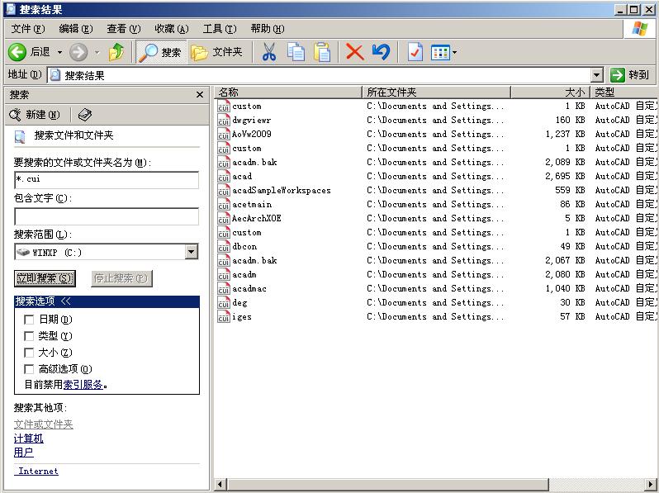Open the 查看(V) menu
Screen dimensions: 659x493
tap(124, 29)
